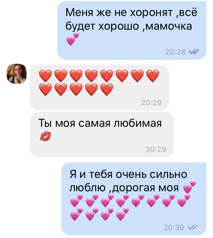Click the 20:29 timestamp under red hearts
Image resolution: width=213 pixels, height=238 pixels.
point(151,102)
